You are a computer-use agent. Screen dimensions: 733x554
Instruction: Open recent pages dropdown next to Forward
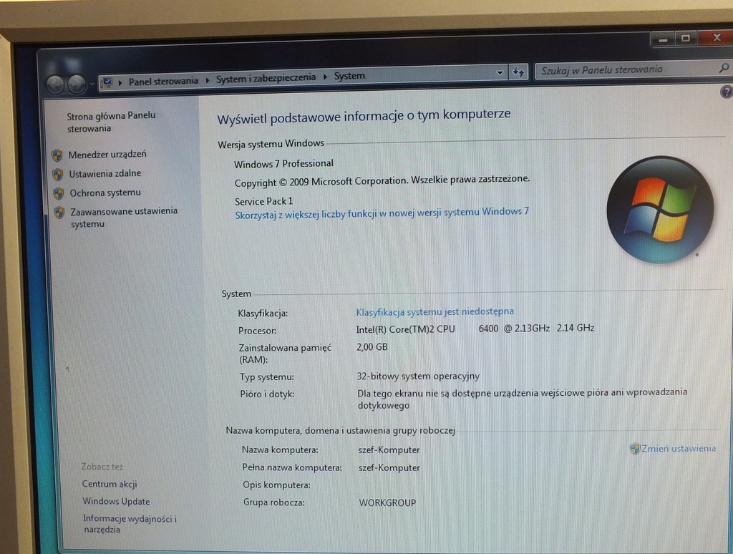pos(92,84)
